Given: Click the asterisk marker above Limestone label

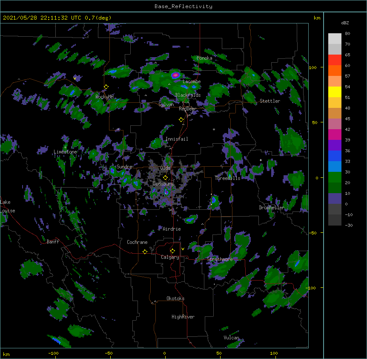Looking at the screenshot, I should pyautogui.click(x=65, y=147).
